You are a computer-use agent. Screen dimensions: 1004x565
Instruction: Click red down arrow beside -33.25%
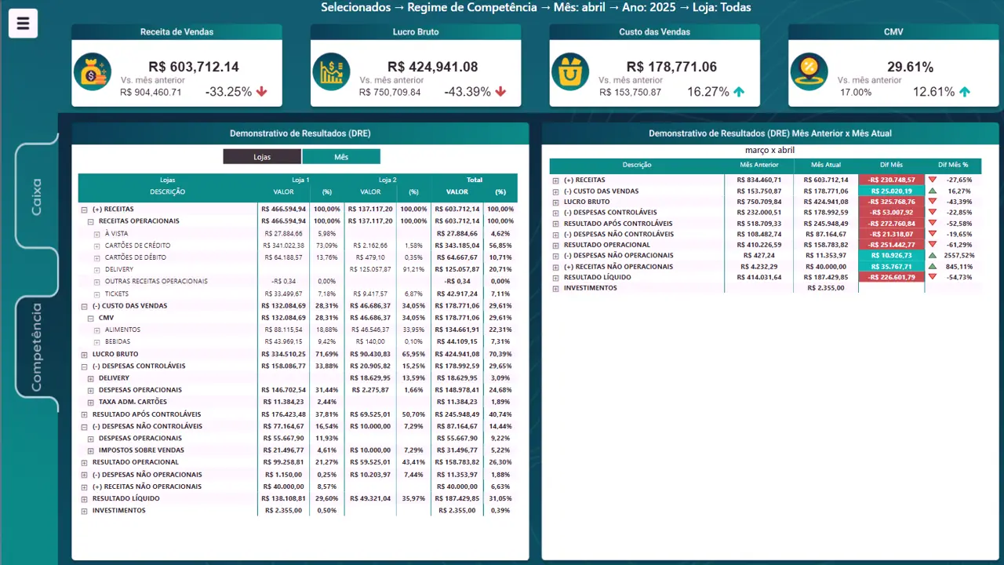coord(262,92)
